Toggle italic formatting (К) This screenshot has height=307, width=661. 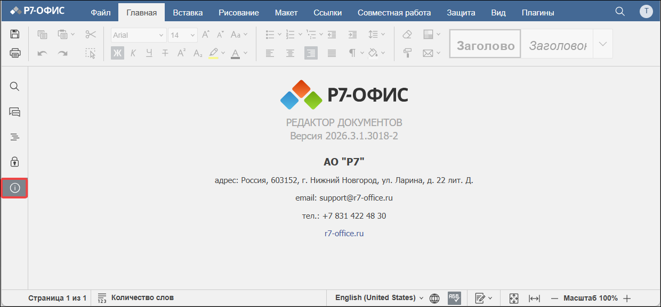[133, 53]
